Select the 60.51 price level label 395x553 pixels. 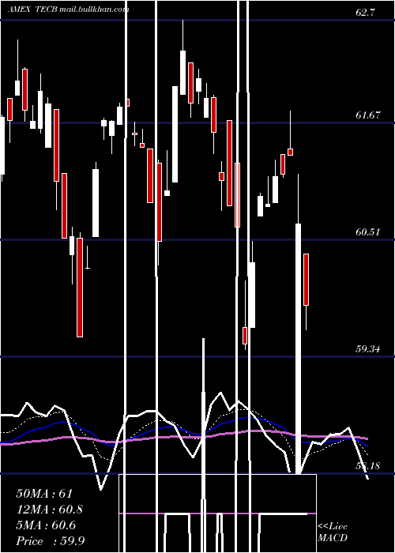368,232
